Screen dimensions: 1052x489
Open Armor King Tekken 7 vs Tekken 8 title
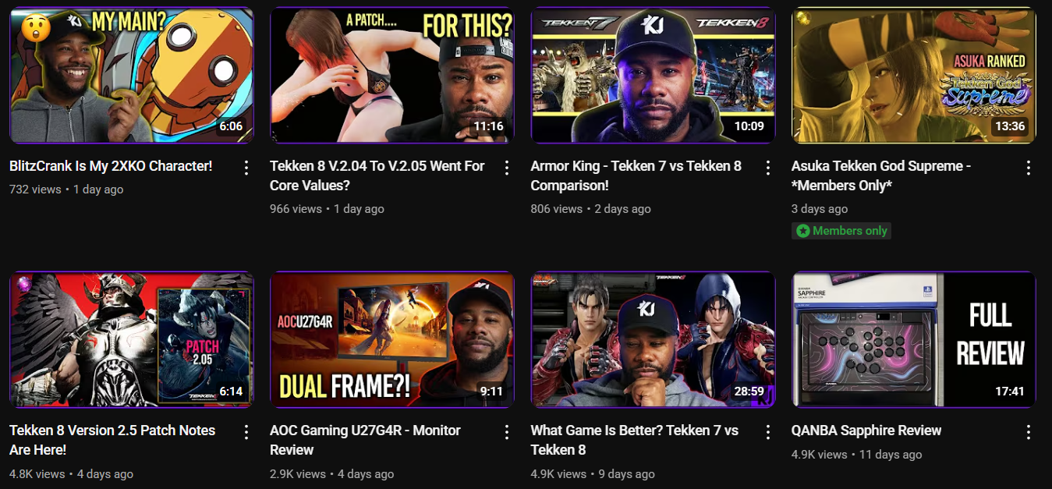[x=636, y=175]
